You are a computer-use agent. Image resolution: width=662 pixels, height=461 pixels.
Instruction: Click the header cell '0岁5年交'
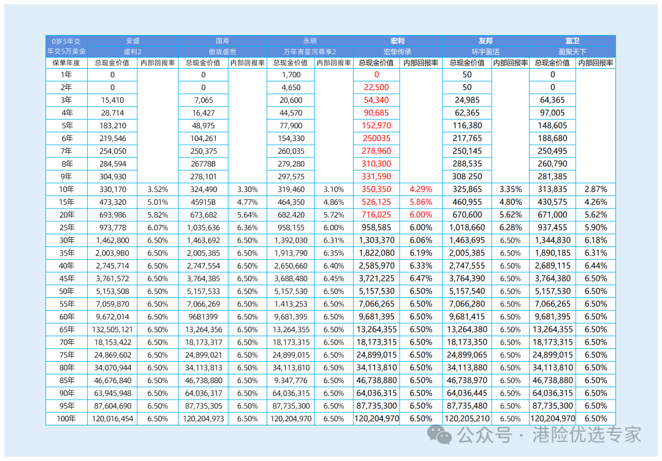(x=66, y=41)
